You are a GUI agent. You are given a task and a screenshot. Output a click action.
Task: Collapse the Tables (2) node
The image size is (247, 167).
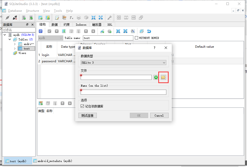click(x=10, y=39)
